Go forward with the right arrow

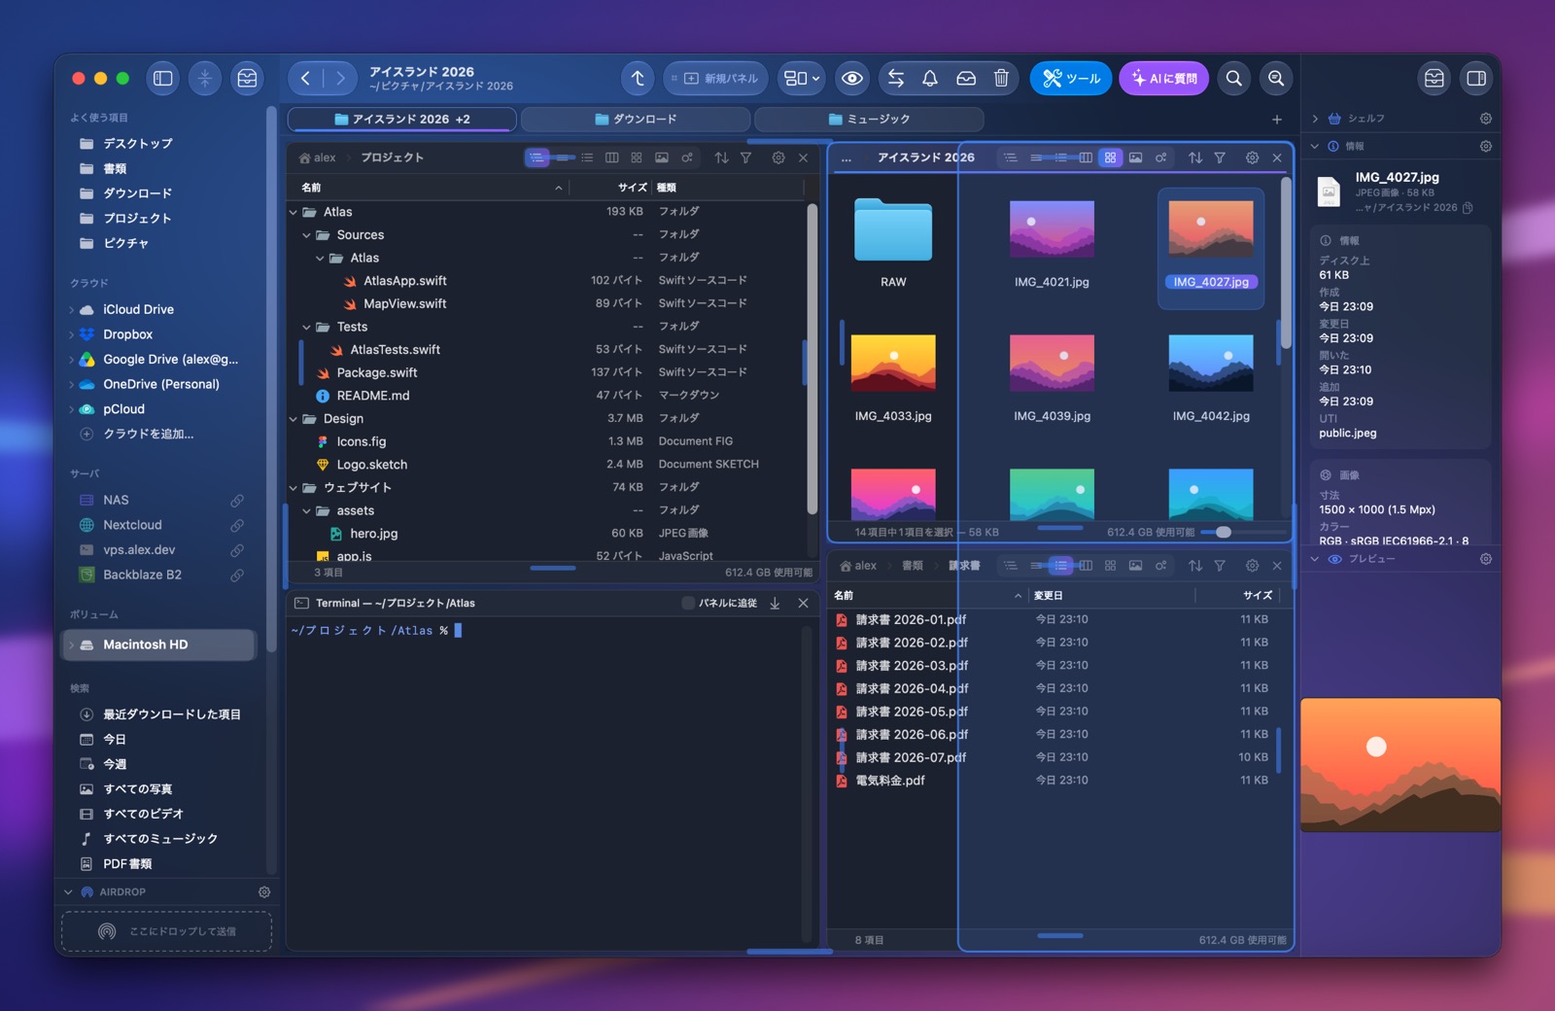339,79
